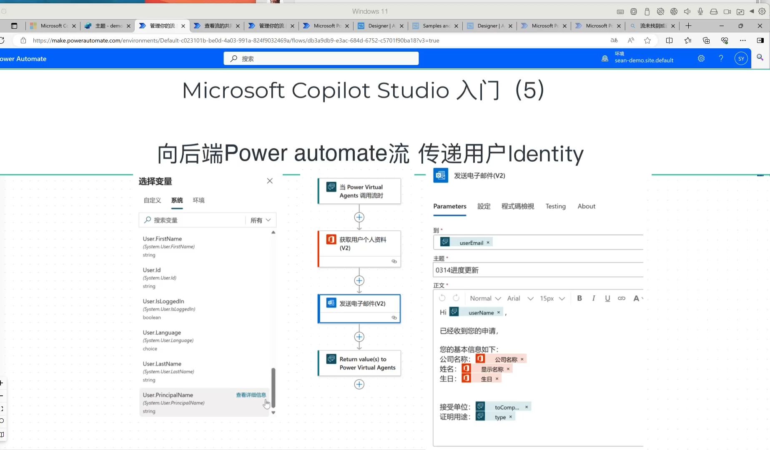Select the User.IsLoggedIn variable

204,309
